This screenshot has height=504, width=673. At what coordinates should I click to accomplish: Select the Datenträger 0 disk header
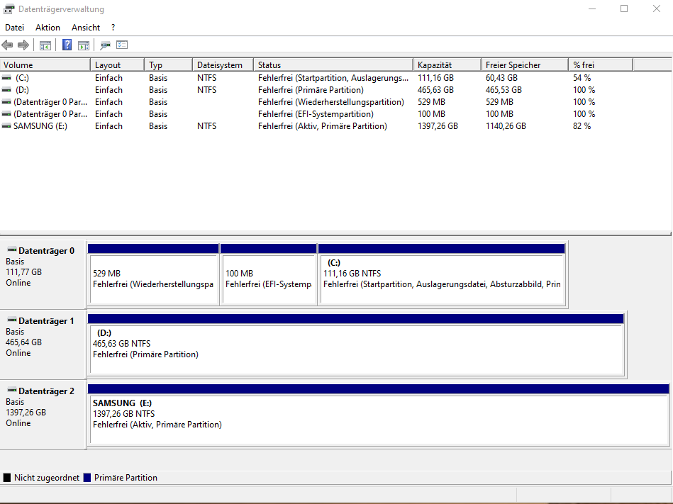coord(43,274)
